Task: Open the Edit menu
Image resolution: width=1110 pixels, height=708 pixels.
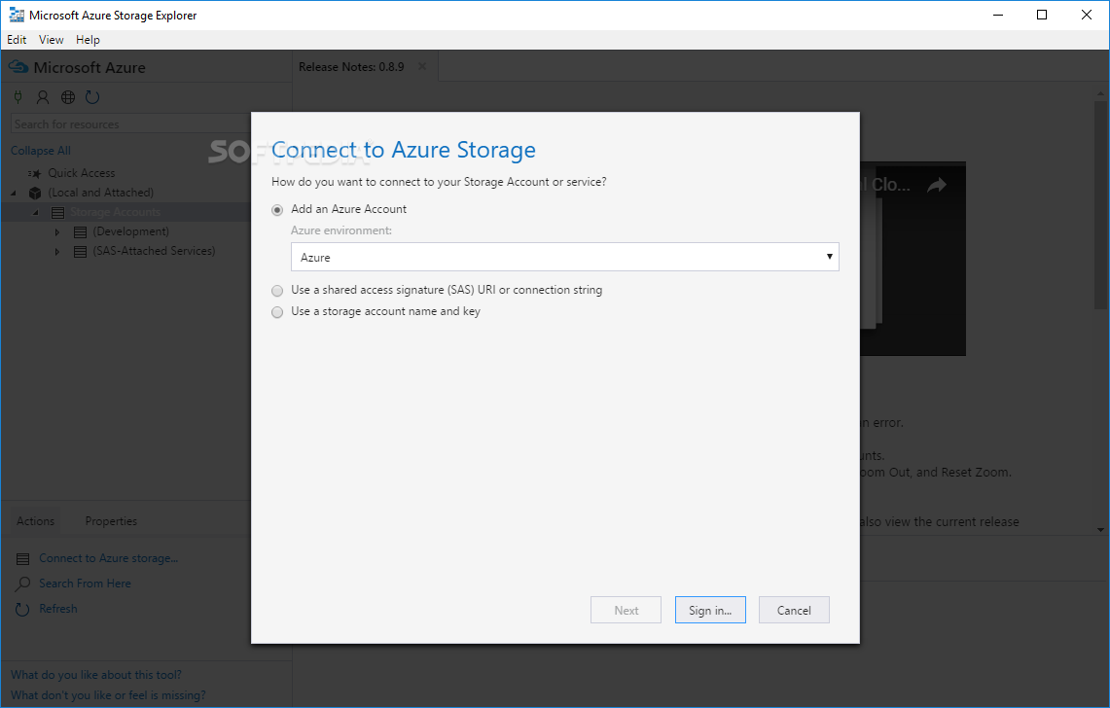Action: tap(17, 40)
